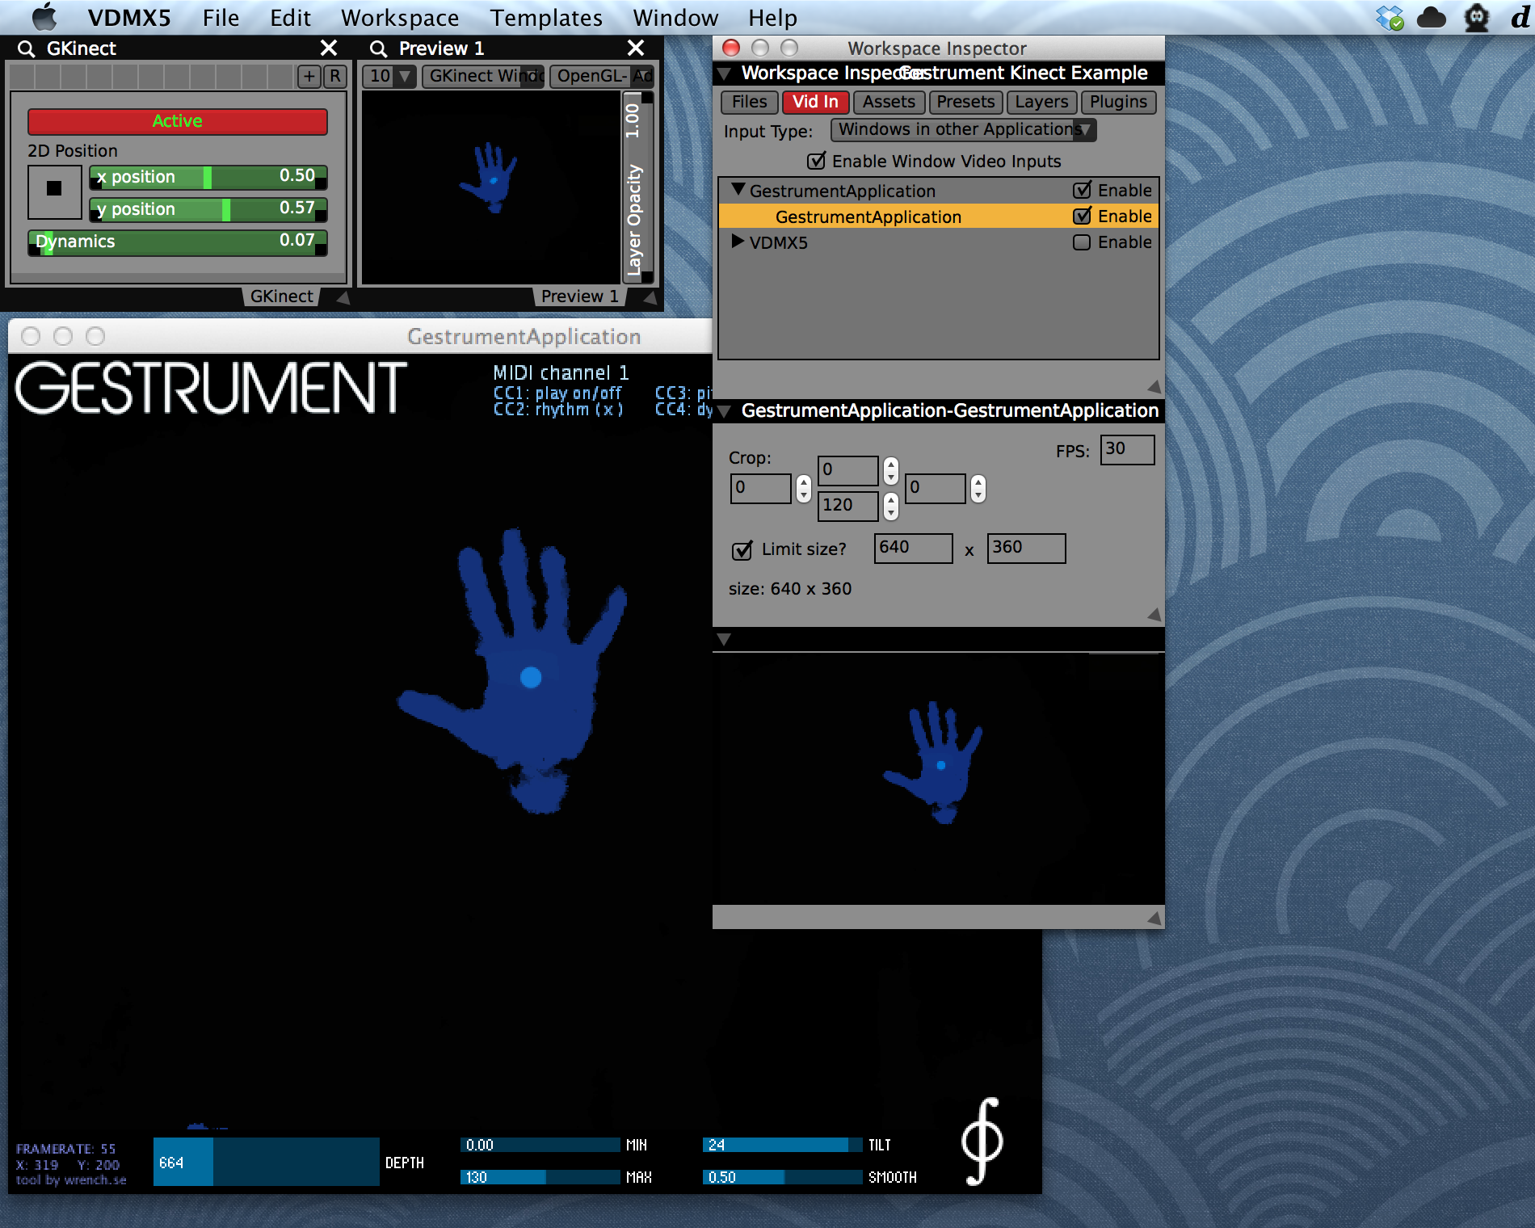Switch to the Plugins tab
Viewport: 1535px width, 1228px height.
[1118, 102]
